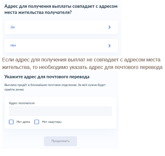Click the chevron arrow beside "Да"
165x156 pixels.
click(109, 27)
